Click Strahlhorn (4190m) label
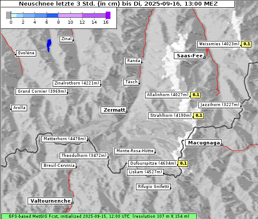 [x=170, y=116]
